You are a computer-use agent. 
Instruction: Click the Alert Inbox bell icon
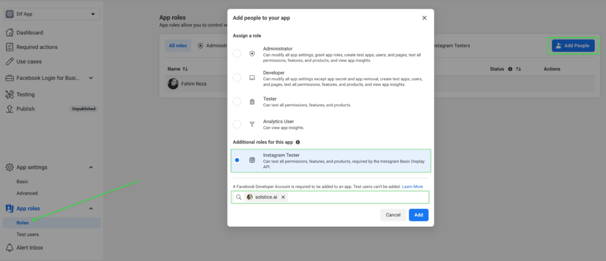coord(9,247)
